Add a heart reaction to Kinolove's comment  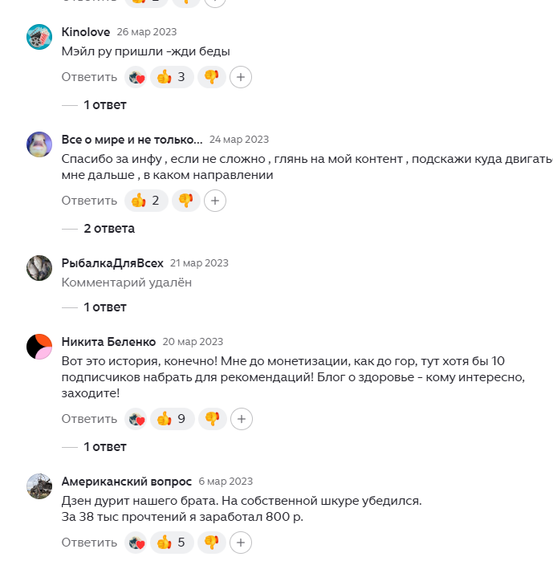point(136,77)
